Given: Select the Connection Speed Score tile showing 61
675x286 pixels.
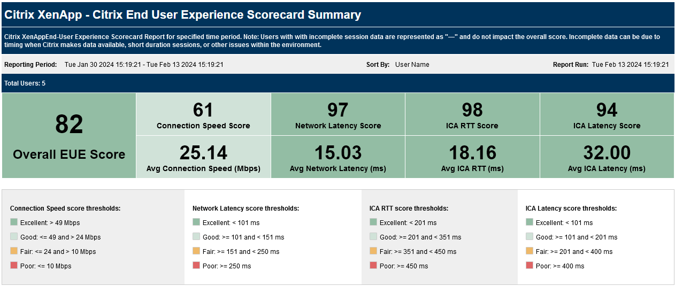Looking at the screenshot, I should [203, 114].
